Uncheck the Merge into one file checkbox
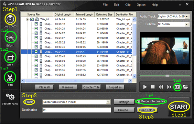Image resolution: width=194 pixels, height=124 pixels. pyautogui.click(x=138, y=101)
